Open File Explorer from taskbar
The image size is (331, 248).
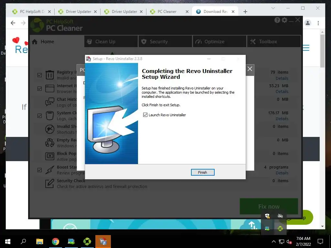coord(39,242)
